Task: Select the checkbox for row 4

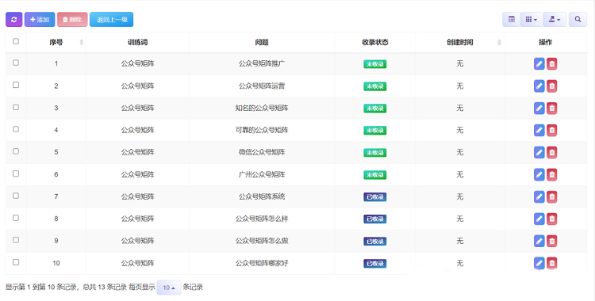Action: (x=16, y=129)
